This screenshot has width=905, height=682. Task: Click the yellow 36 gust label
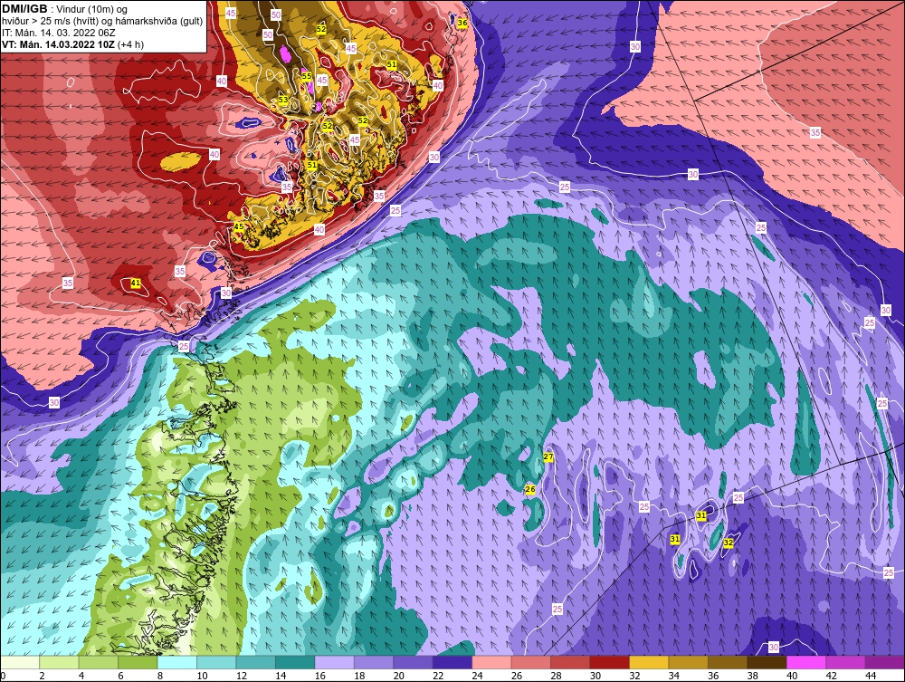click(x=462, y=23)
